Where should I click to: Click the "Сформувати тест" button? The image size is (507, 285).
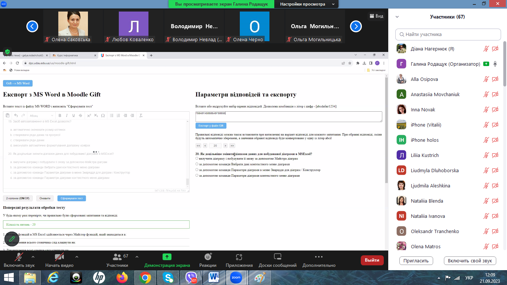point(72,199)
